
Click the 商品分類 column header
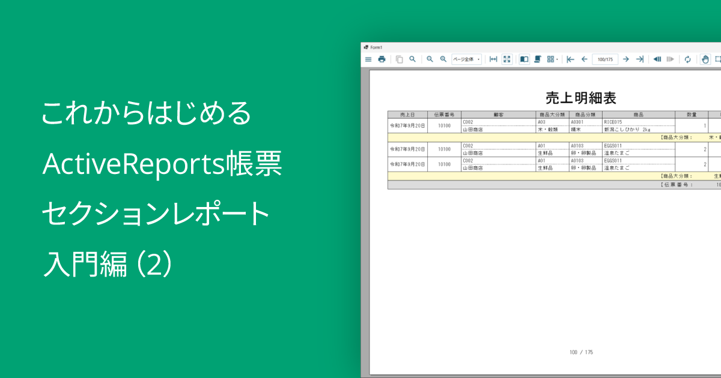point(585,114)
